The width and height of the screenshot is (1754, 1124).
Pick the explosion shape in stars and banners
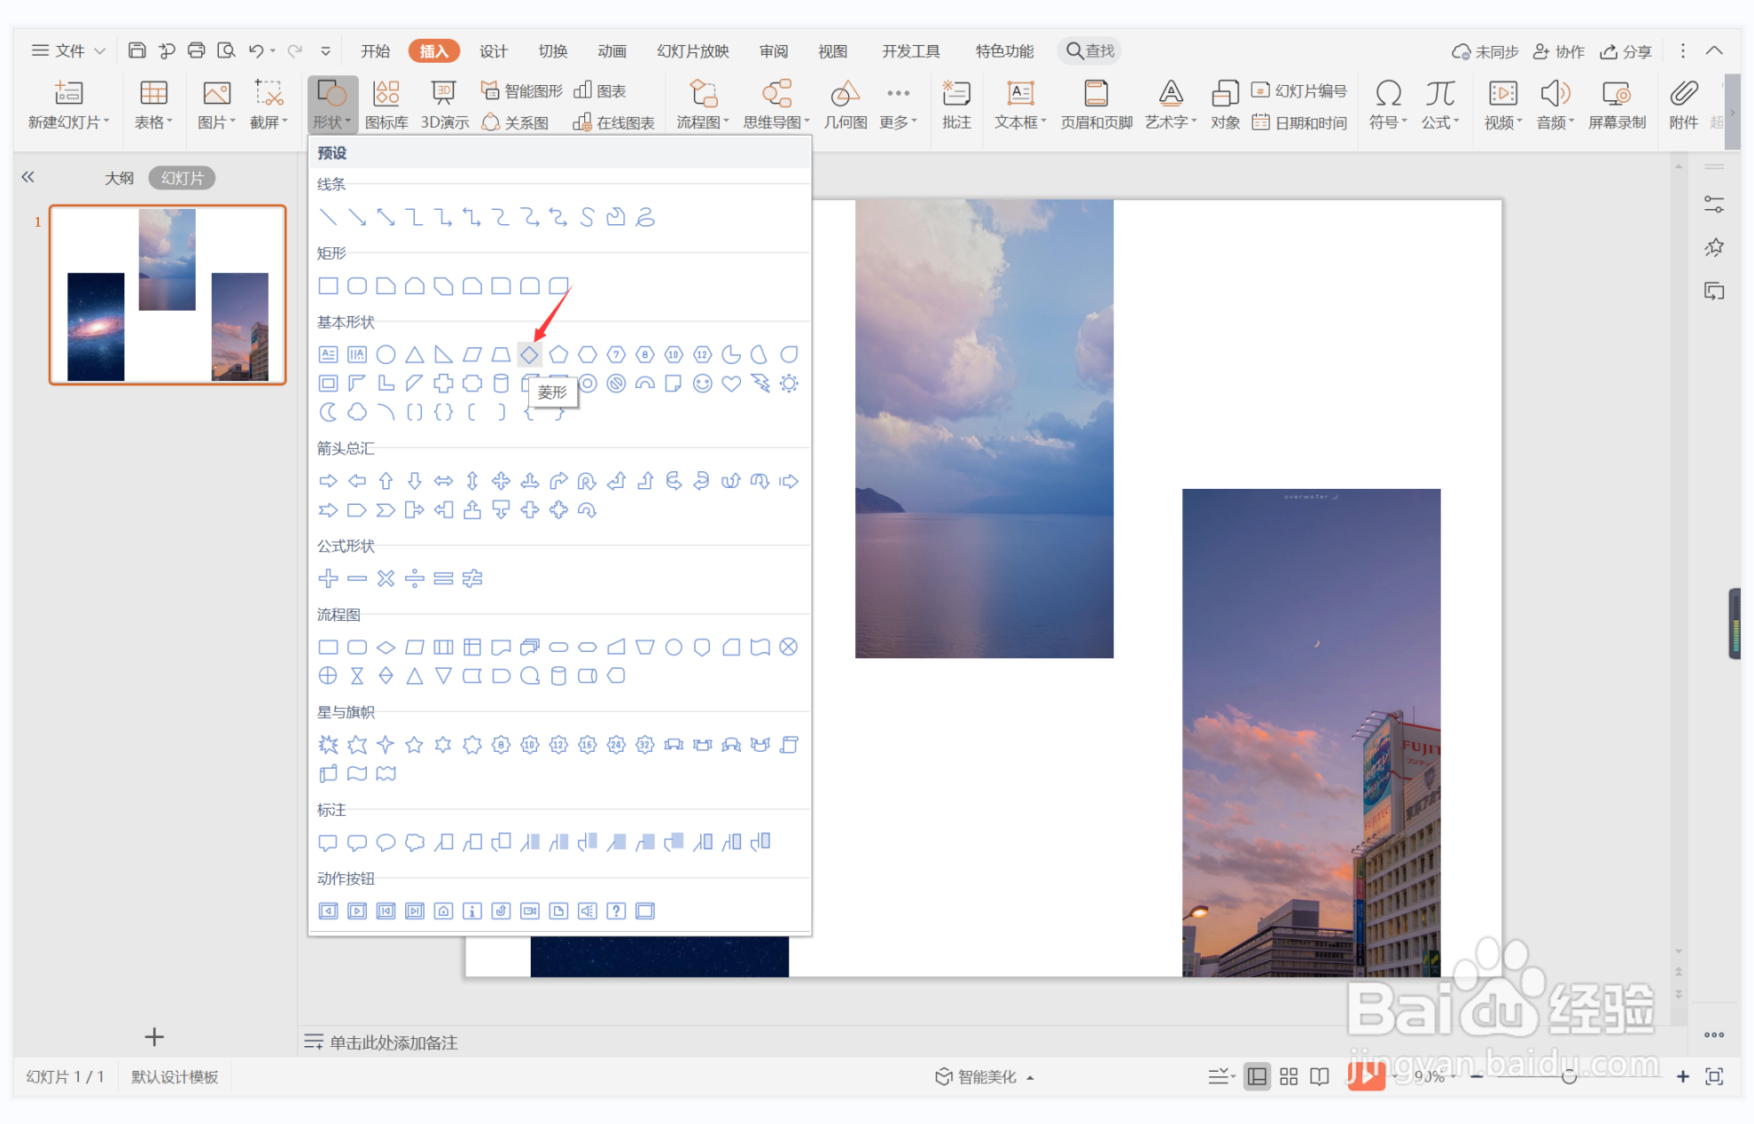[x=328, y=745]
